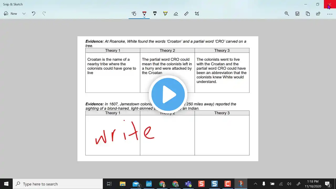
Task: Open Ballpoint pen options chevron
Action: coord(144,17)
